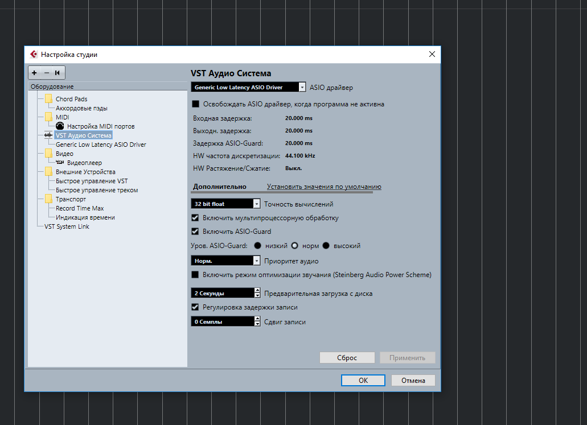Image resolution: width=587 pixels, height=425 pixels.
Task: Click the VST Аудио Система heading
Action: coord(231,73)
